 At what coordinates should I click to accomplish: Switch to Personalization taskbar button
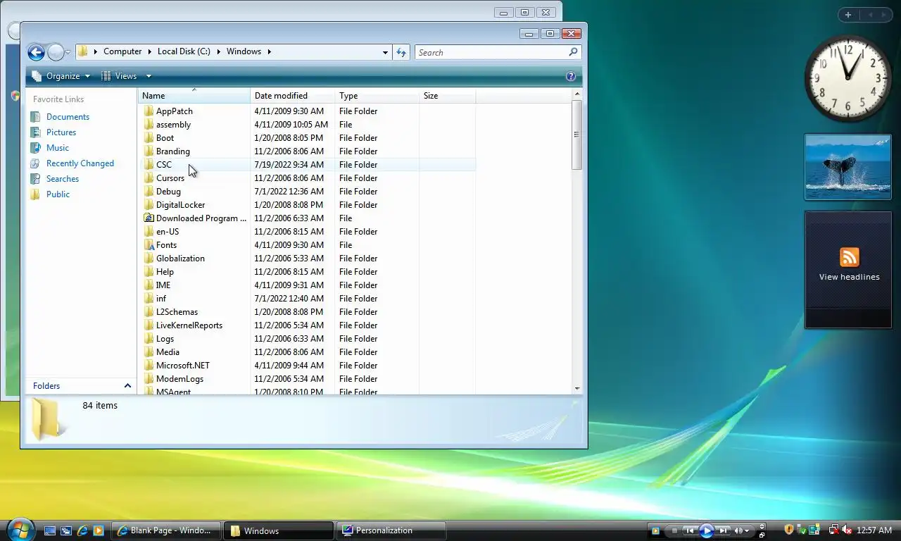[x=391, y=530]
